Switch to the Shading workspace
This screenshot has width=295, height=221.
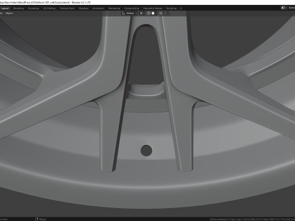coord(84,9)
